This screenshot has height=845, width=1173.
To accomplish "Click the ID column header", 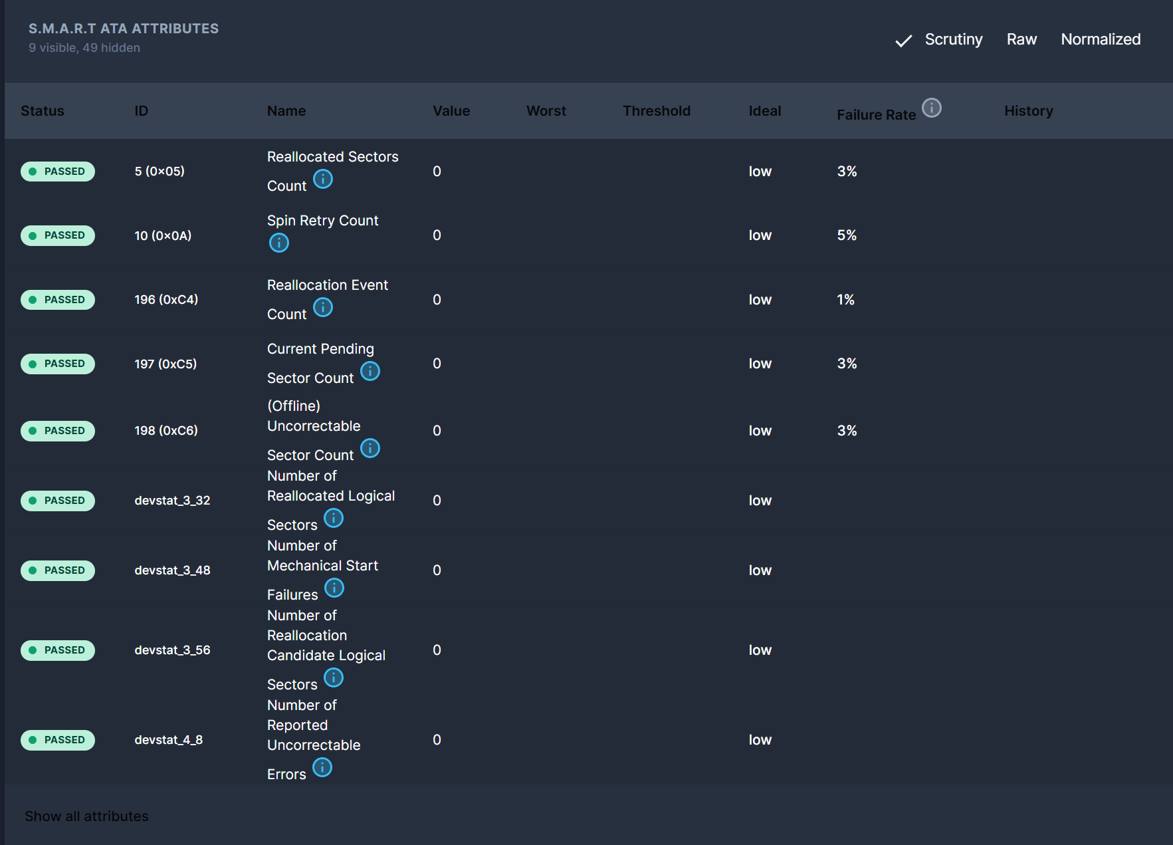I will (142, 111).
